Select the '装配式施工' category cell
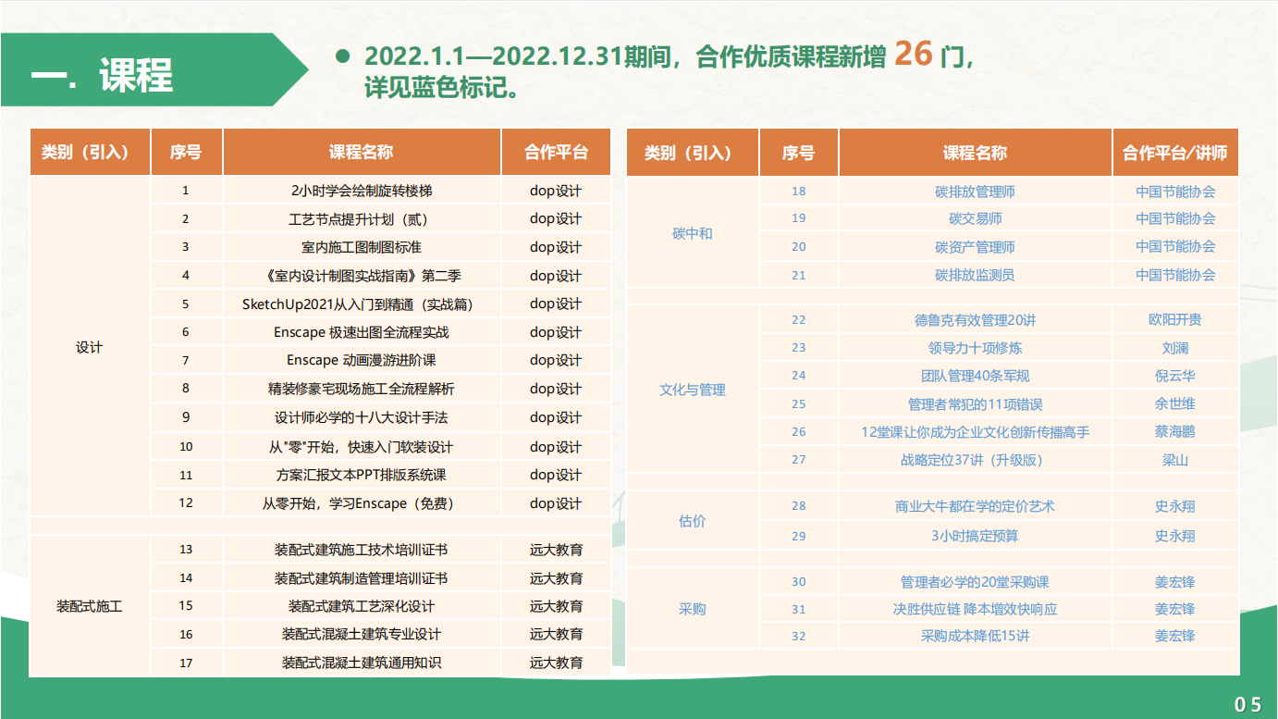This screenshot has width=1278, height=719. coord(90,607)
